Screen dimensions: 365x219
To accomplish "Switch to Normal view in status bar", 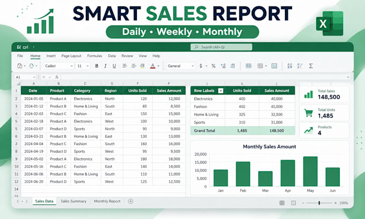I will 282,203.
